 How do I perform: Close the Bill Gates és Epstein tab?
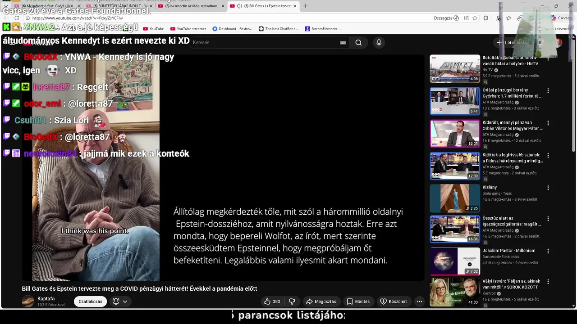295,6
